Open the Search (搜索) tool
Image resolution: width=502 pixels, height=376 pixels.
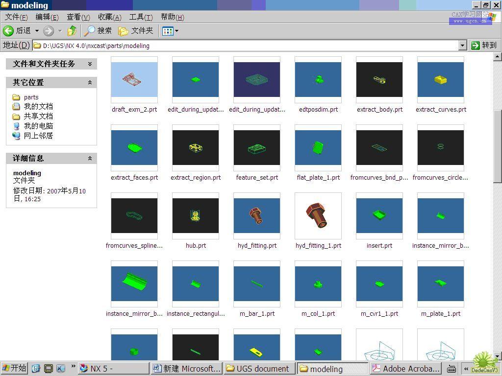[98, 31]
